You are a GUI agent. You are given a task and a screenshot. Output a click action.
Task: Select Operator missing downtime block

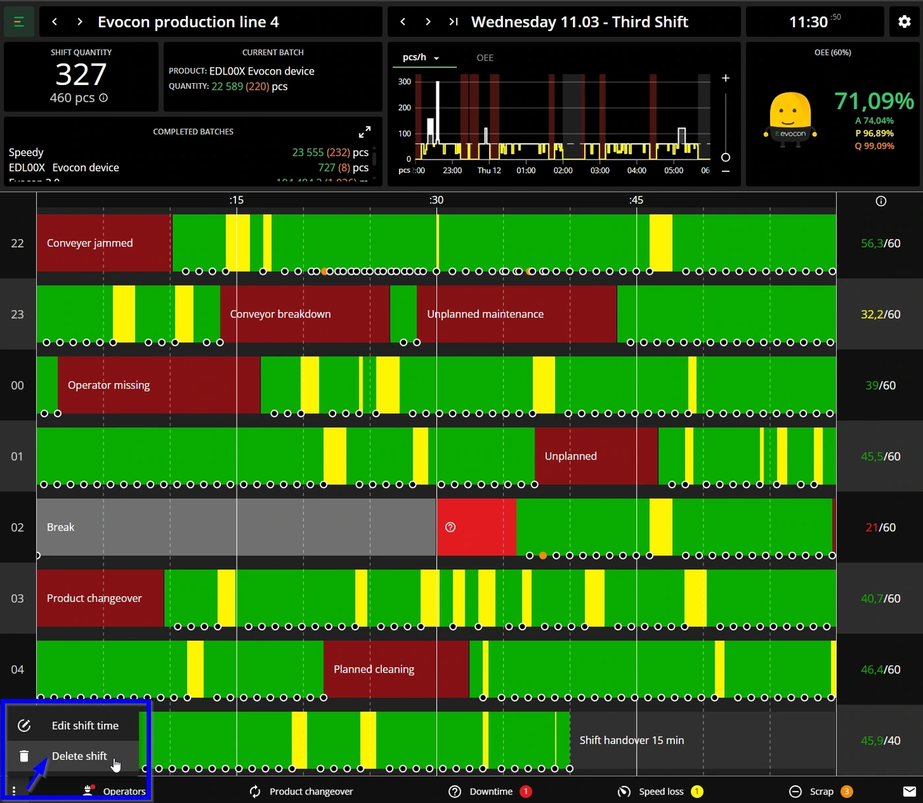click(159, 385)
